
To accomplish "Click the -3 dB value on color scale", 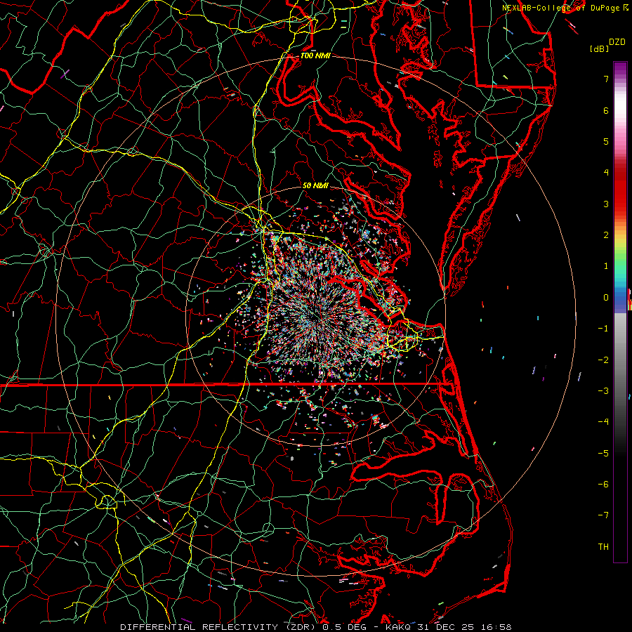I will (x=603, y=391).
